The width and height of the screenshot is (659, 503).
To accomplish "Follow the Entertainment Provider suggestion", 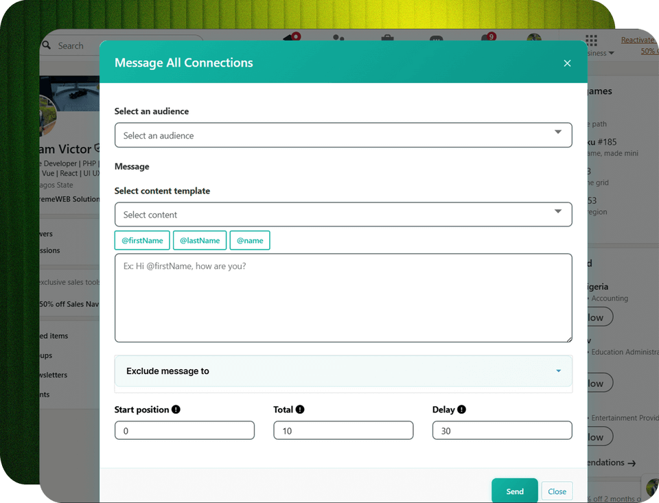I will [600, 436].
